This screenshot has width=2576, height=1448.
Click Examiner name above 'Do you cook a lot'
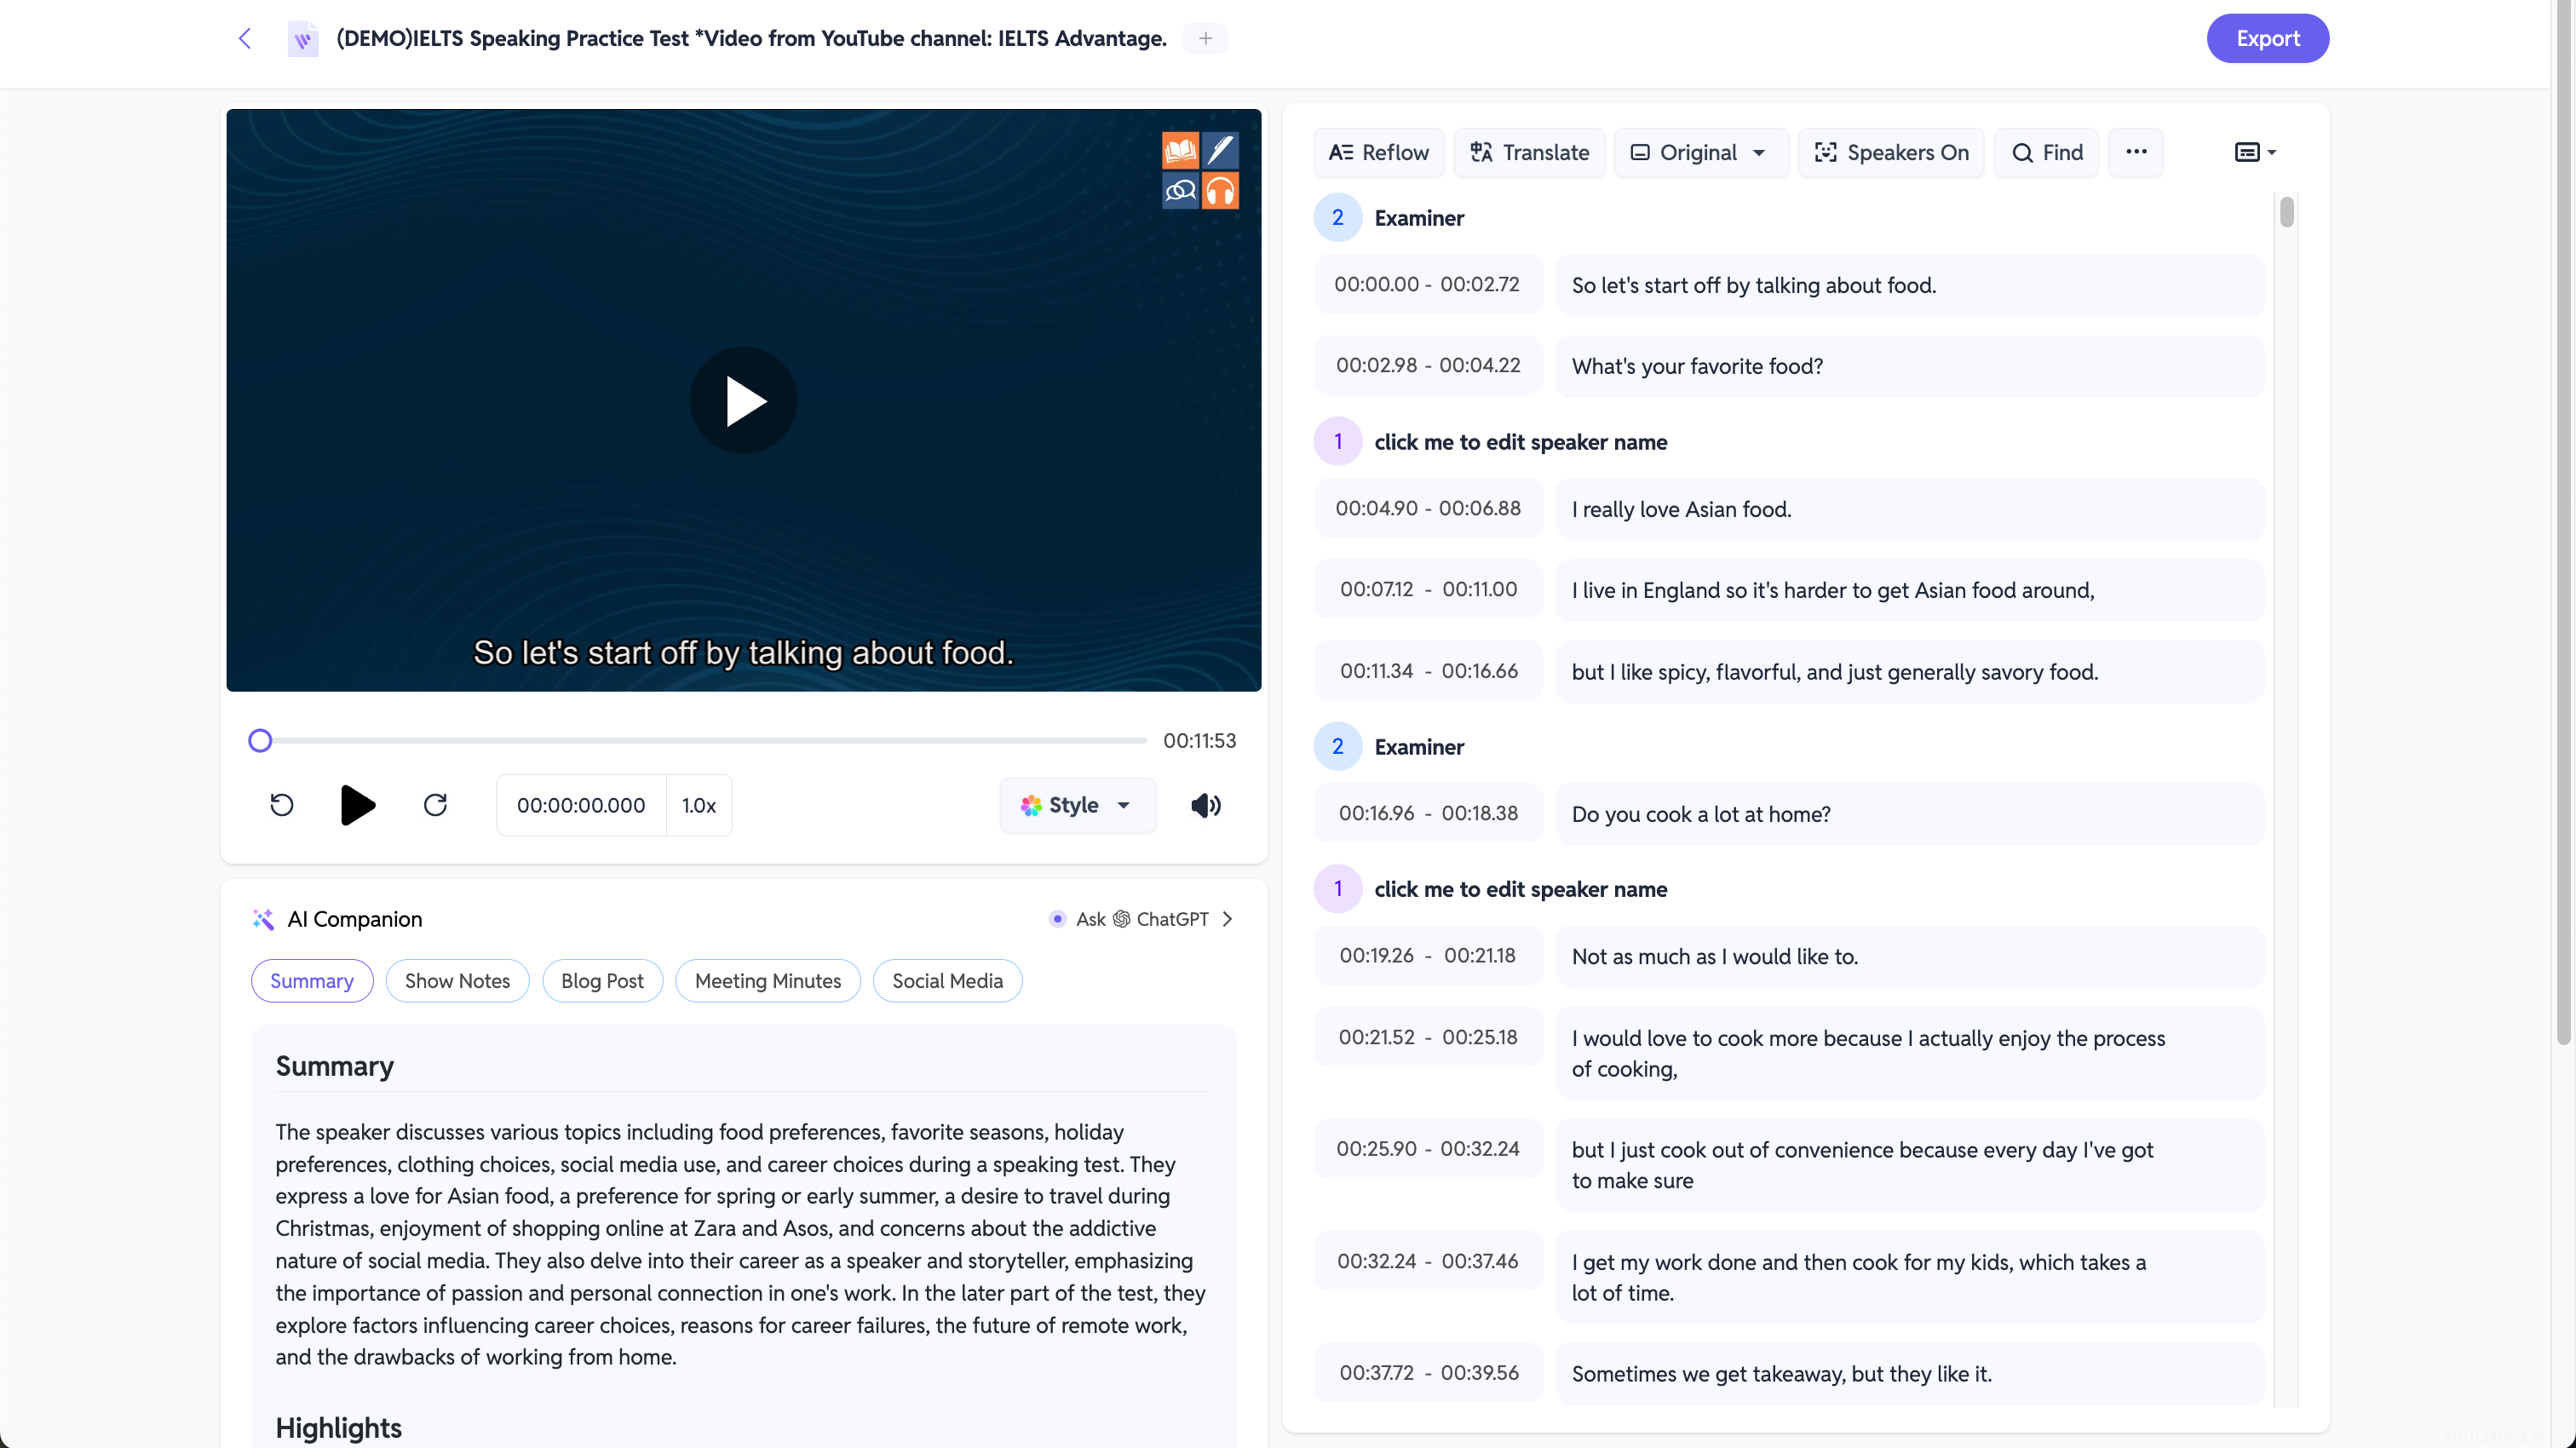pos(1419,747)
